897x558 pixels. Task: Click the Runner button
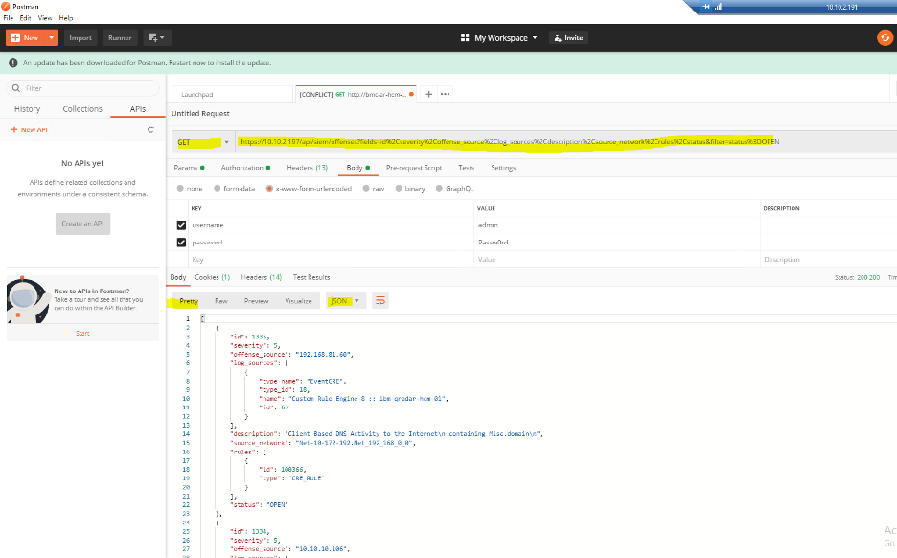119,37
